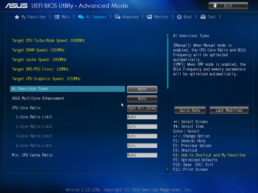Click the Advanced tab's settings icon

coord(118,17)
